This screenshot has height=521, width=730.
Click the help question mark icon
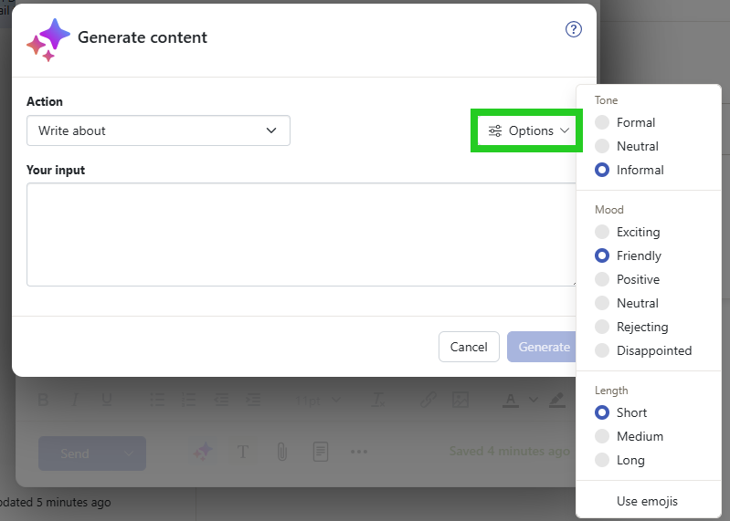[x=574, y=29]
